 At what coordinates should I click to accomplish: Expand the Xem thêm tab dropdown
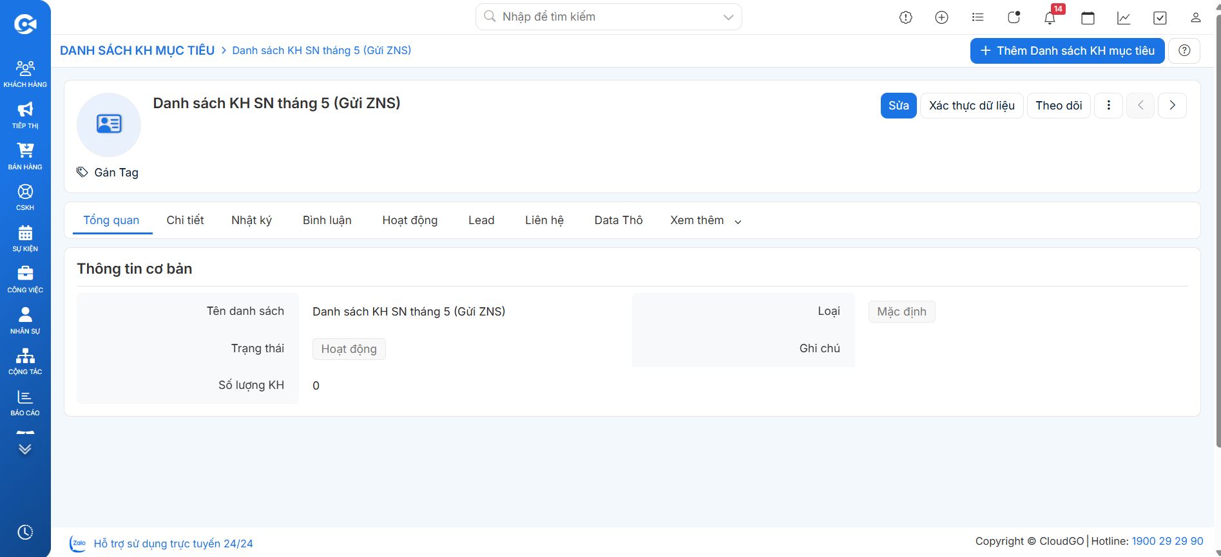tap(706, 220)
